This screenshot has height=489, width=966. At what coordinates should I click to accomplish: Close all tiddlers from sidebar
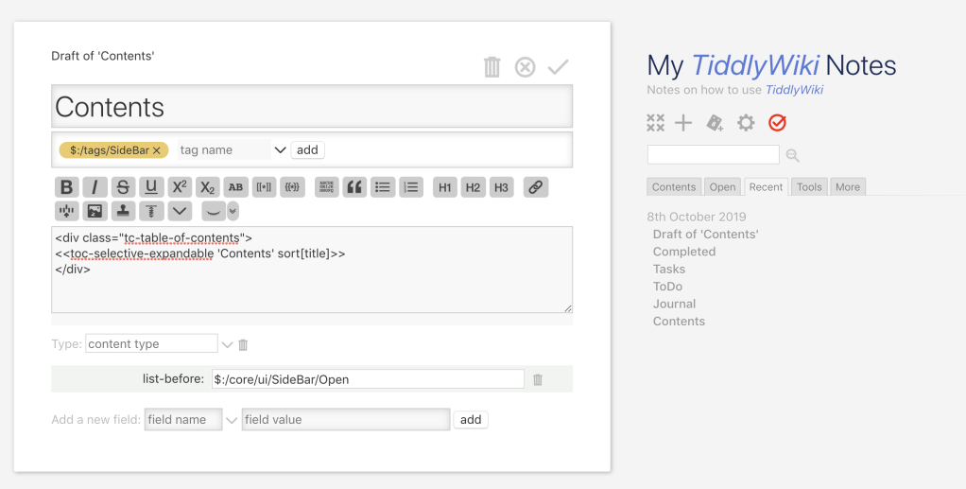[655, 123]
